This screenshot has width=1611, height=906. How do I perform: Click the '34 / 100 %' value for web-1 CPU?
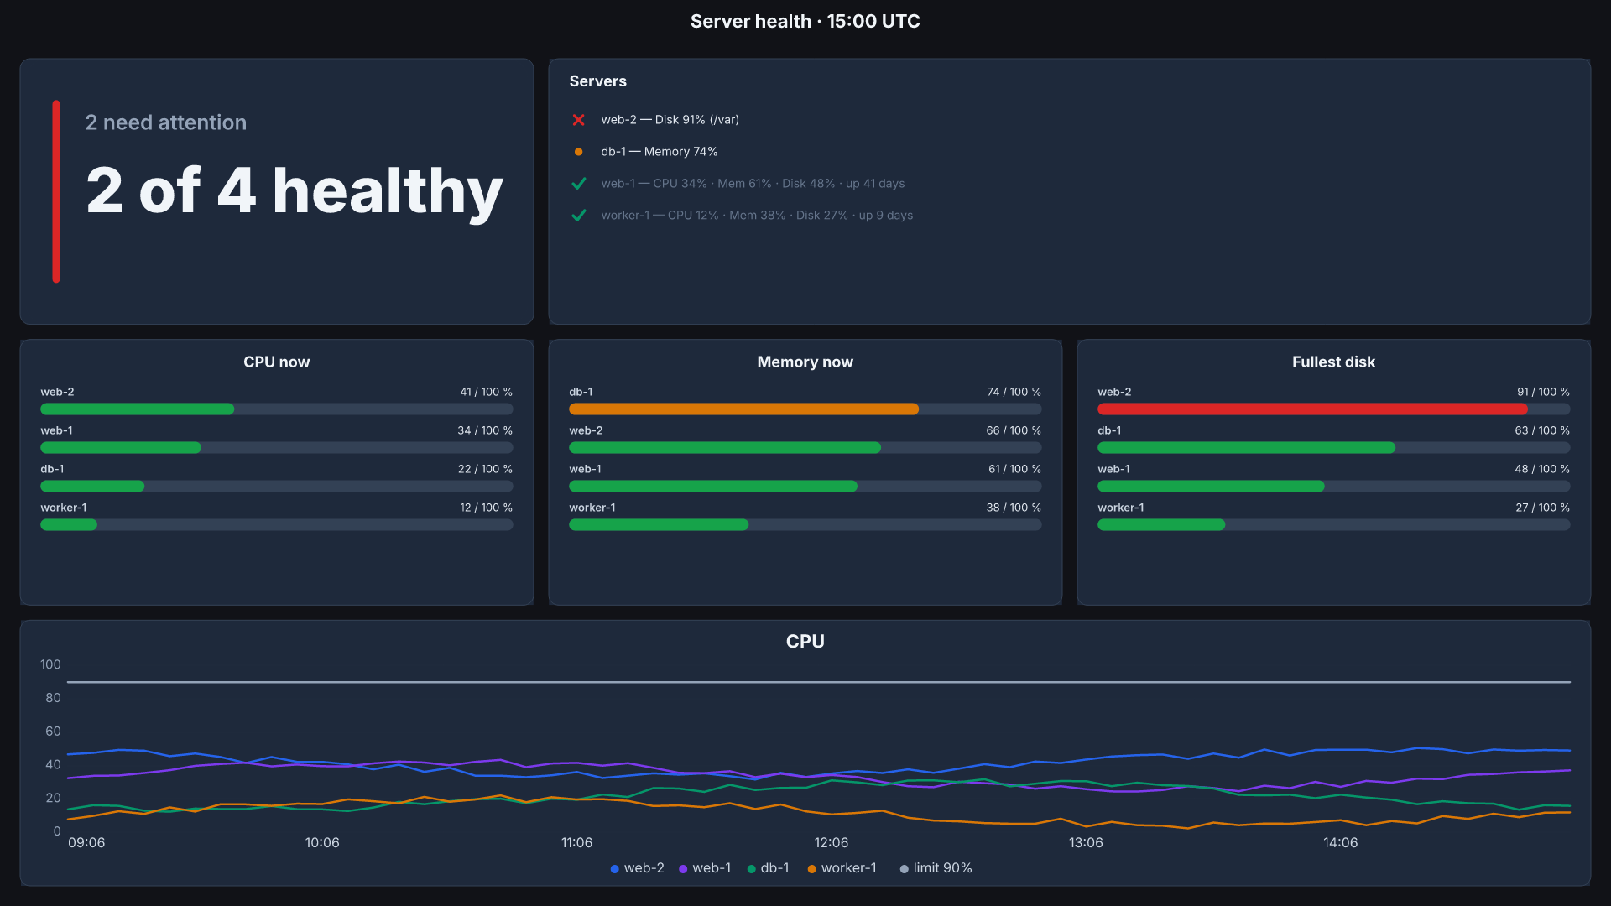pos(485,430)
